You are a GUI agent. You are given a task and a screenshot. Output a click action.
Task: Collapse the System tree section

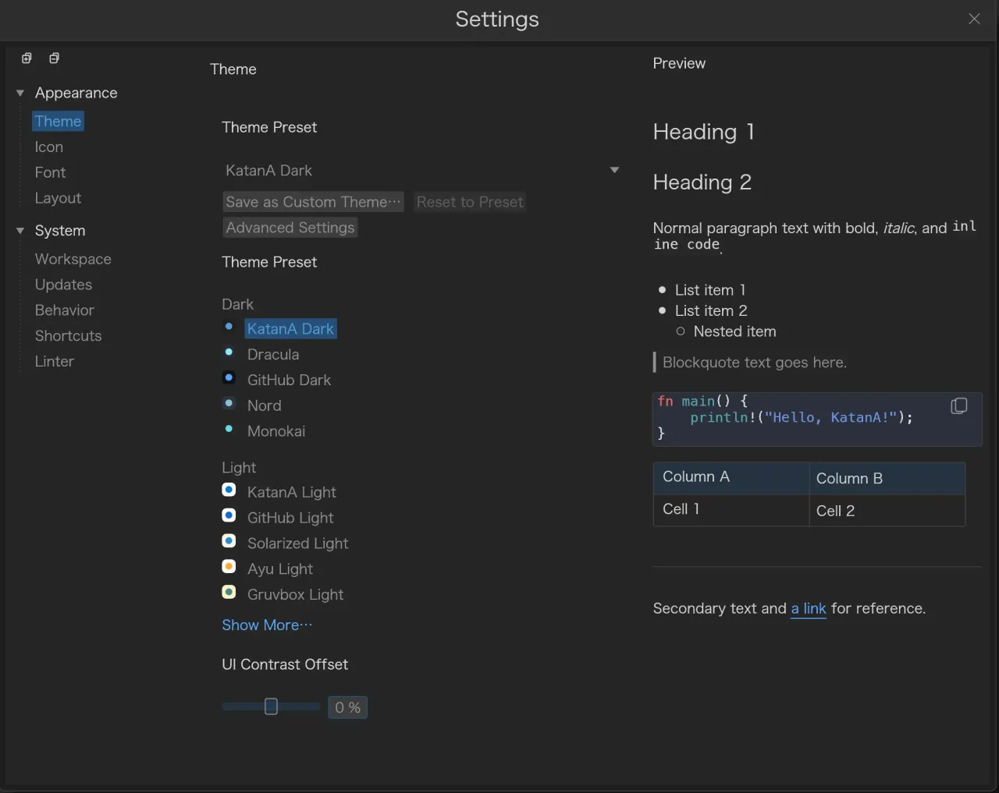coord(20,231)
